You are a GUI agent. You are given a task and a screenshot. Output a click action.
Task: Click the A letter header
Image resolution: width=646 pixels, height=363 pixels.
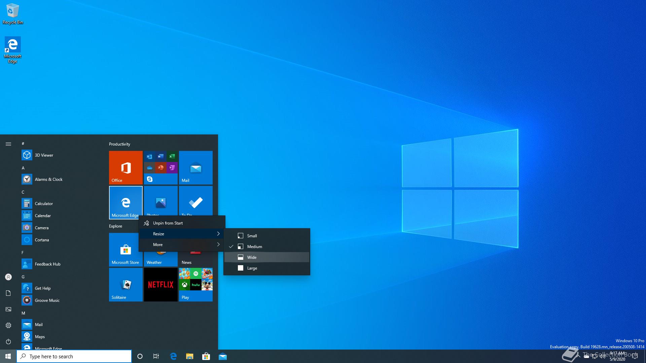(23, 168)
